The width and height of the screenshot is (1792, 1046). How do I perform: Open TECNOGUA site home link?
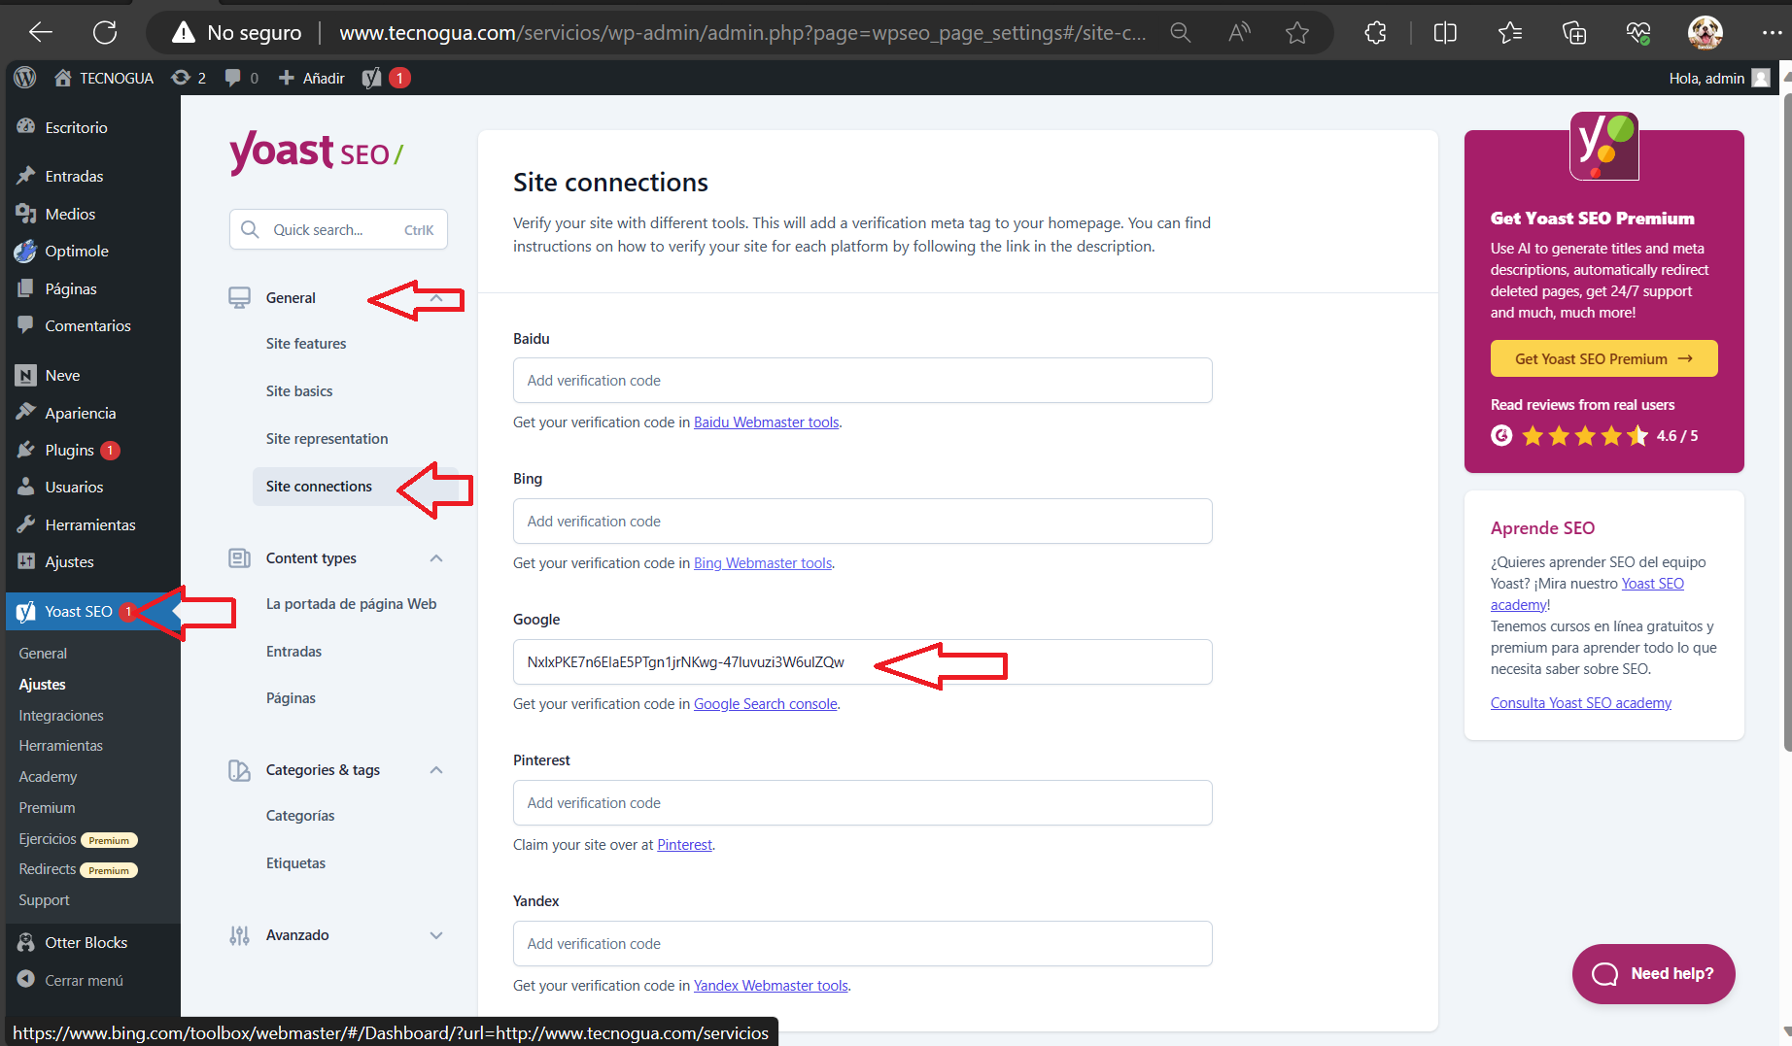[104, 78]
